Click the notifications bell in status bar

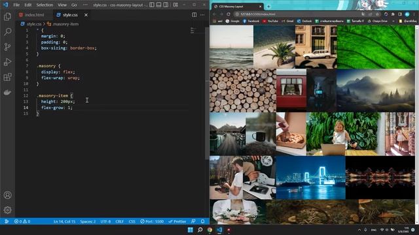[203, 221]
